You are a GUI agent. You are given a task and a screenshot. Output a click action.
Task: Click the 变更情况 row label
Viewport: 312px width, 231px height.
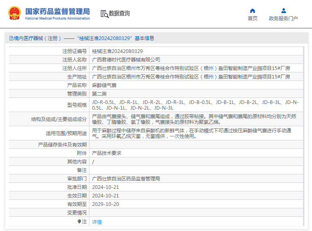tap(77, 213)
